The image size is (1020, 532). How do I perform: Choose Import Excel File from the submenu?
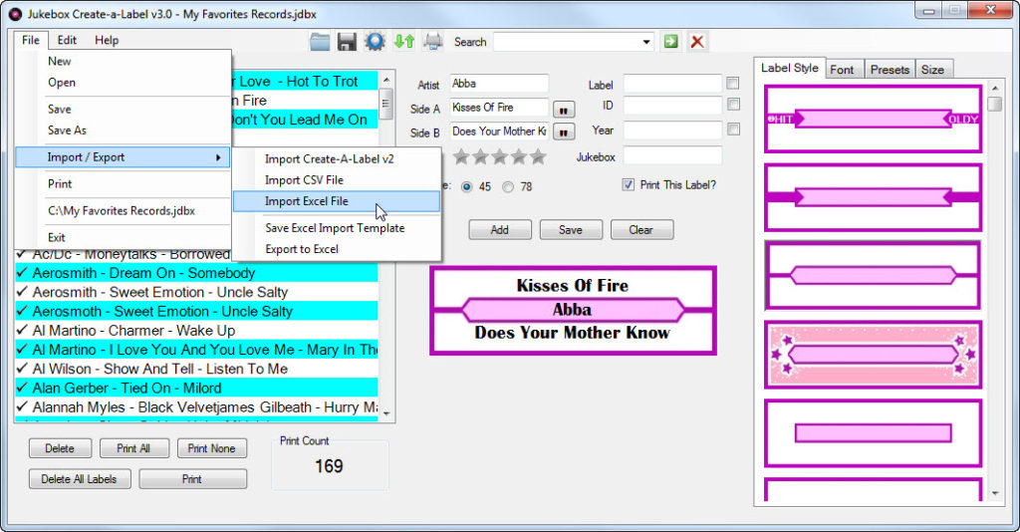pos(306,201)
